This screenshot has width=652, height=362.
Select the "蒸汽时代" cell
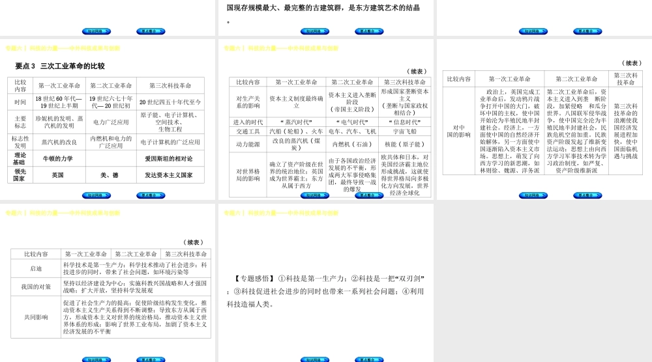tap(296, 122)
